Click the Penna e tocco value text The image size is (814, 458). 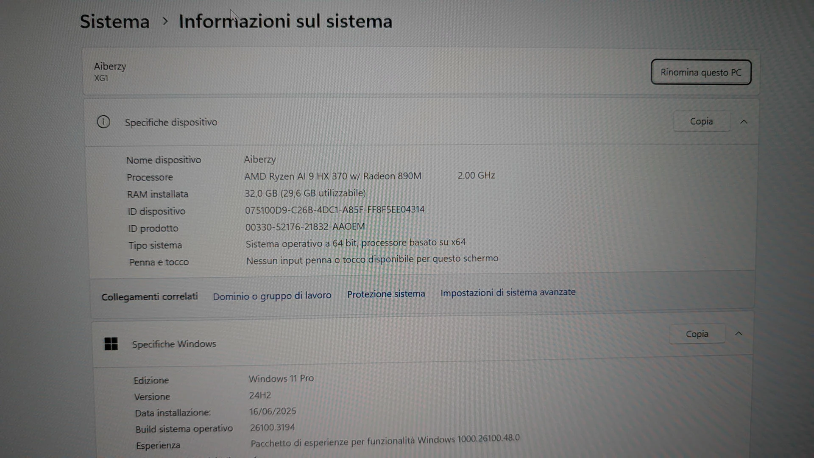tap(372, 259)
